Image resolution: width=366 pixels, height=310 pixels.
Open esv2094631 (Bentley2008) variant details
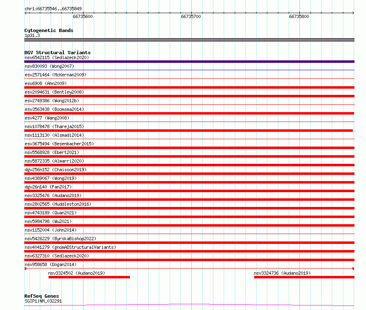54,92
